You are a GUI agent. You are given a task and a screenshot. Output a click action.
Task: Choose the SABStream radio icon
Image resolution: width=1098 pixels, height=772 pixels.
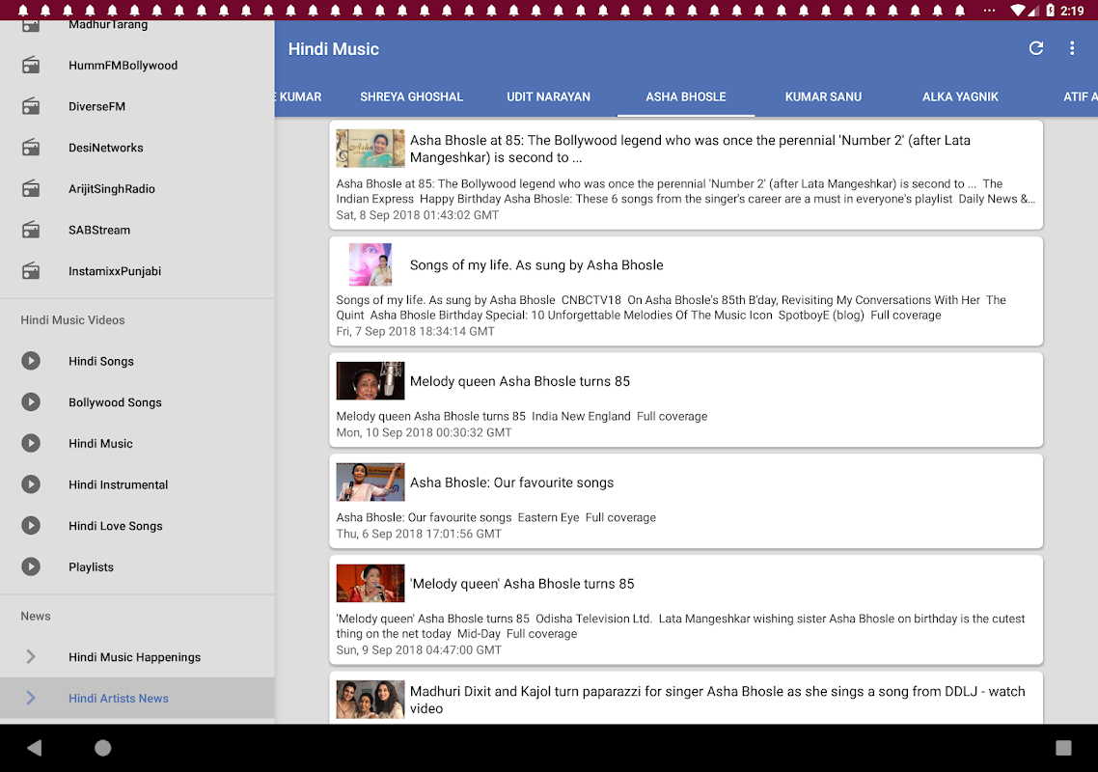coord(31,230)
